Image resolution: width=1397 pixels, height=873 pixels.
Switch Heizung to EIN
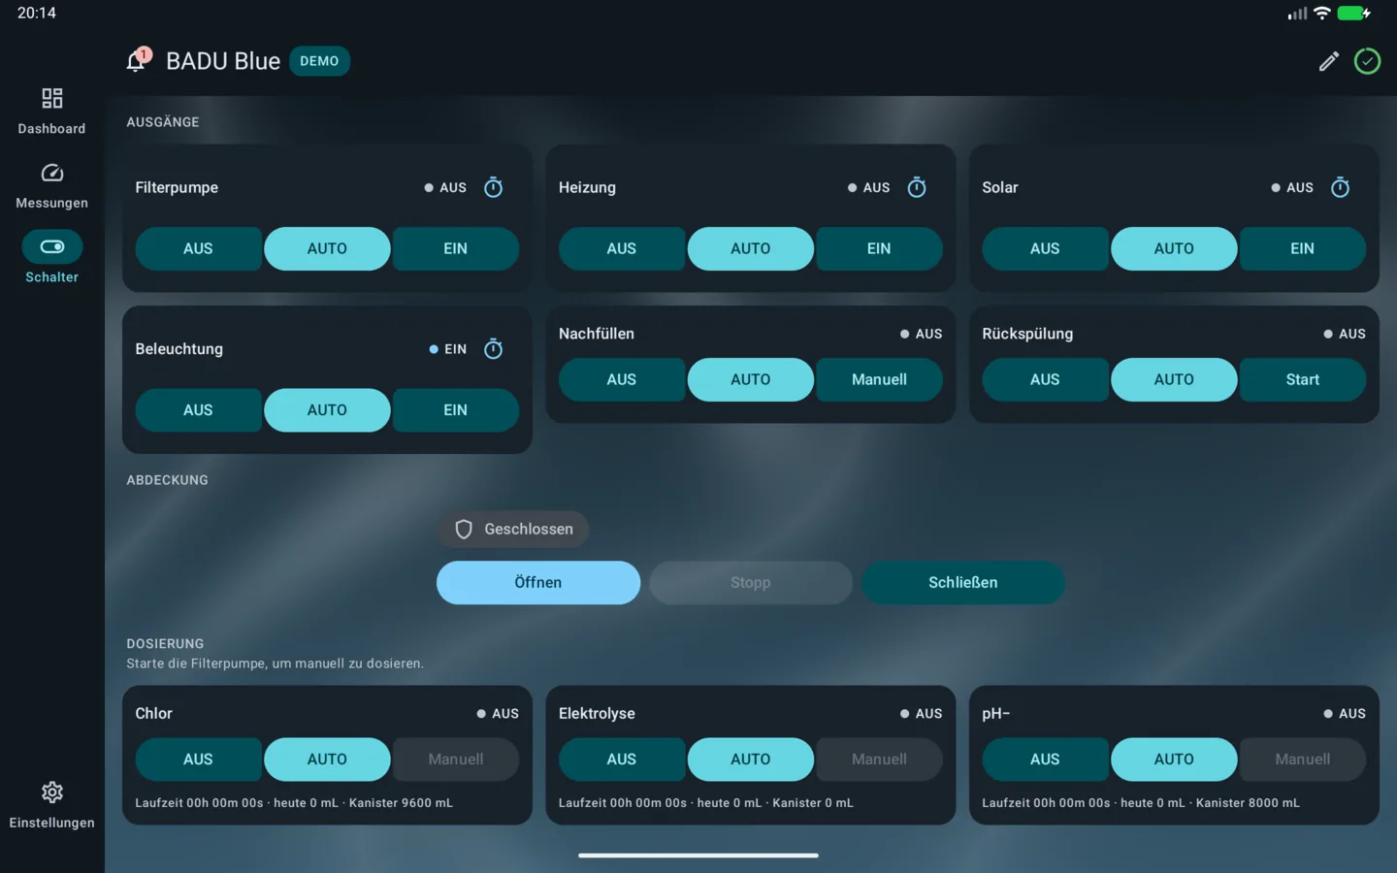[879, 248]
